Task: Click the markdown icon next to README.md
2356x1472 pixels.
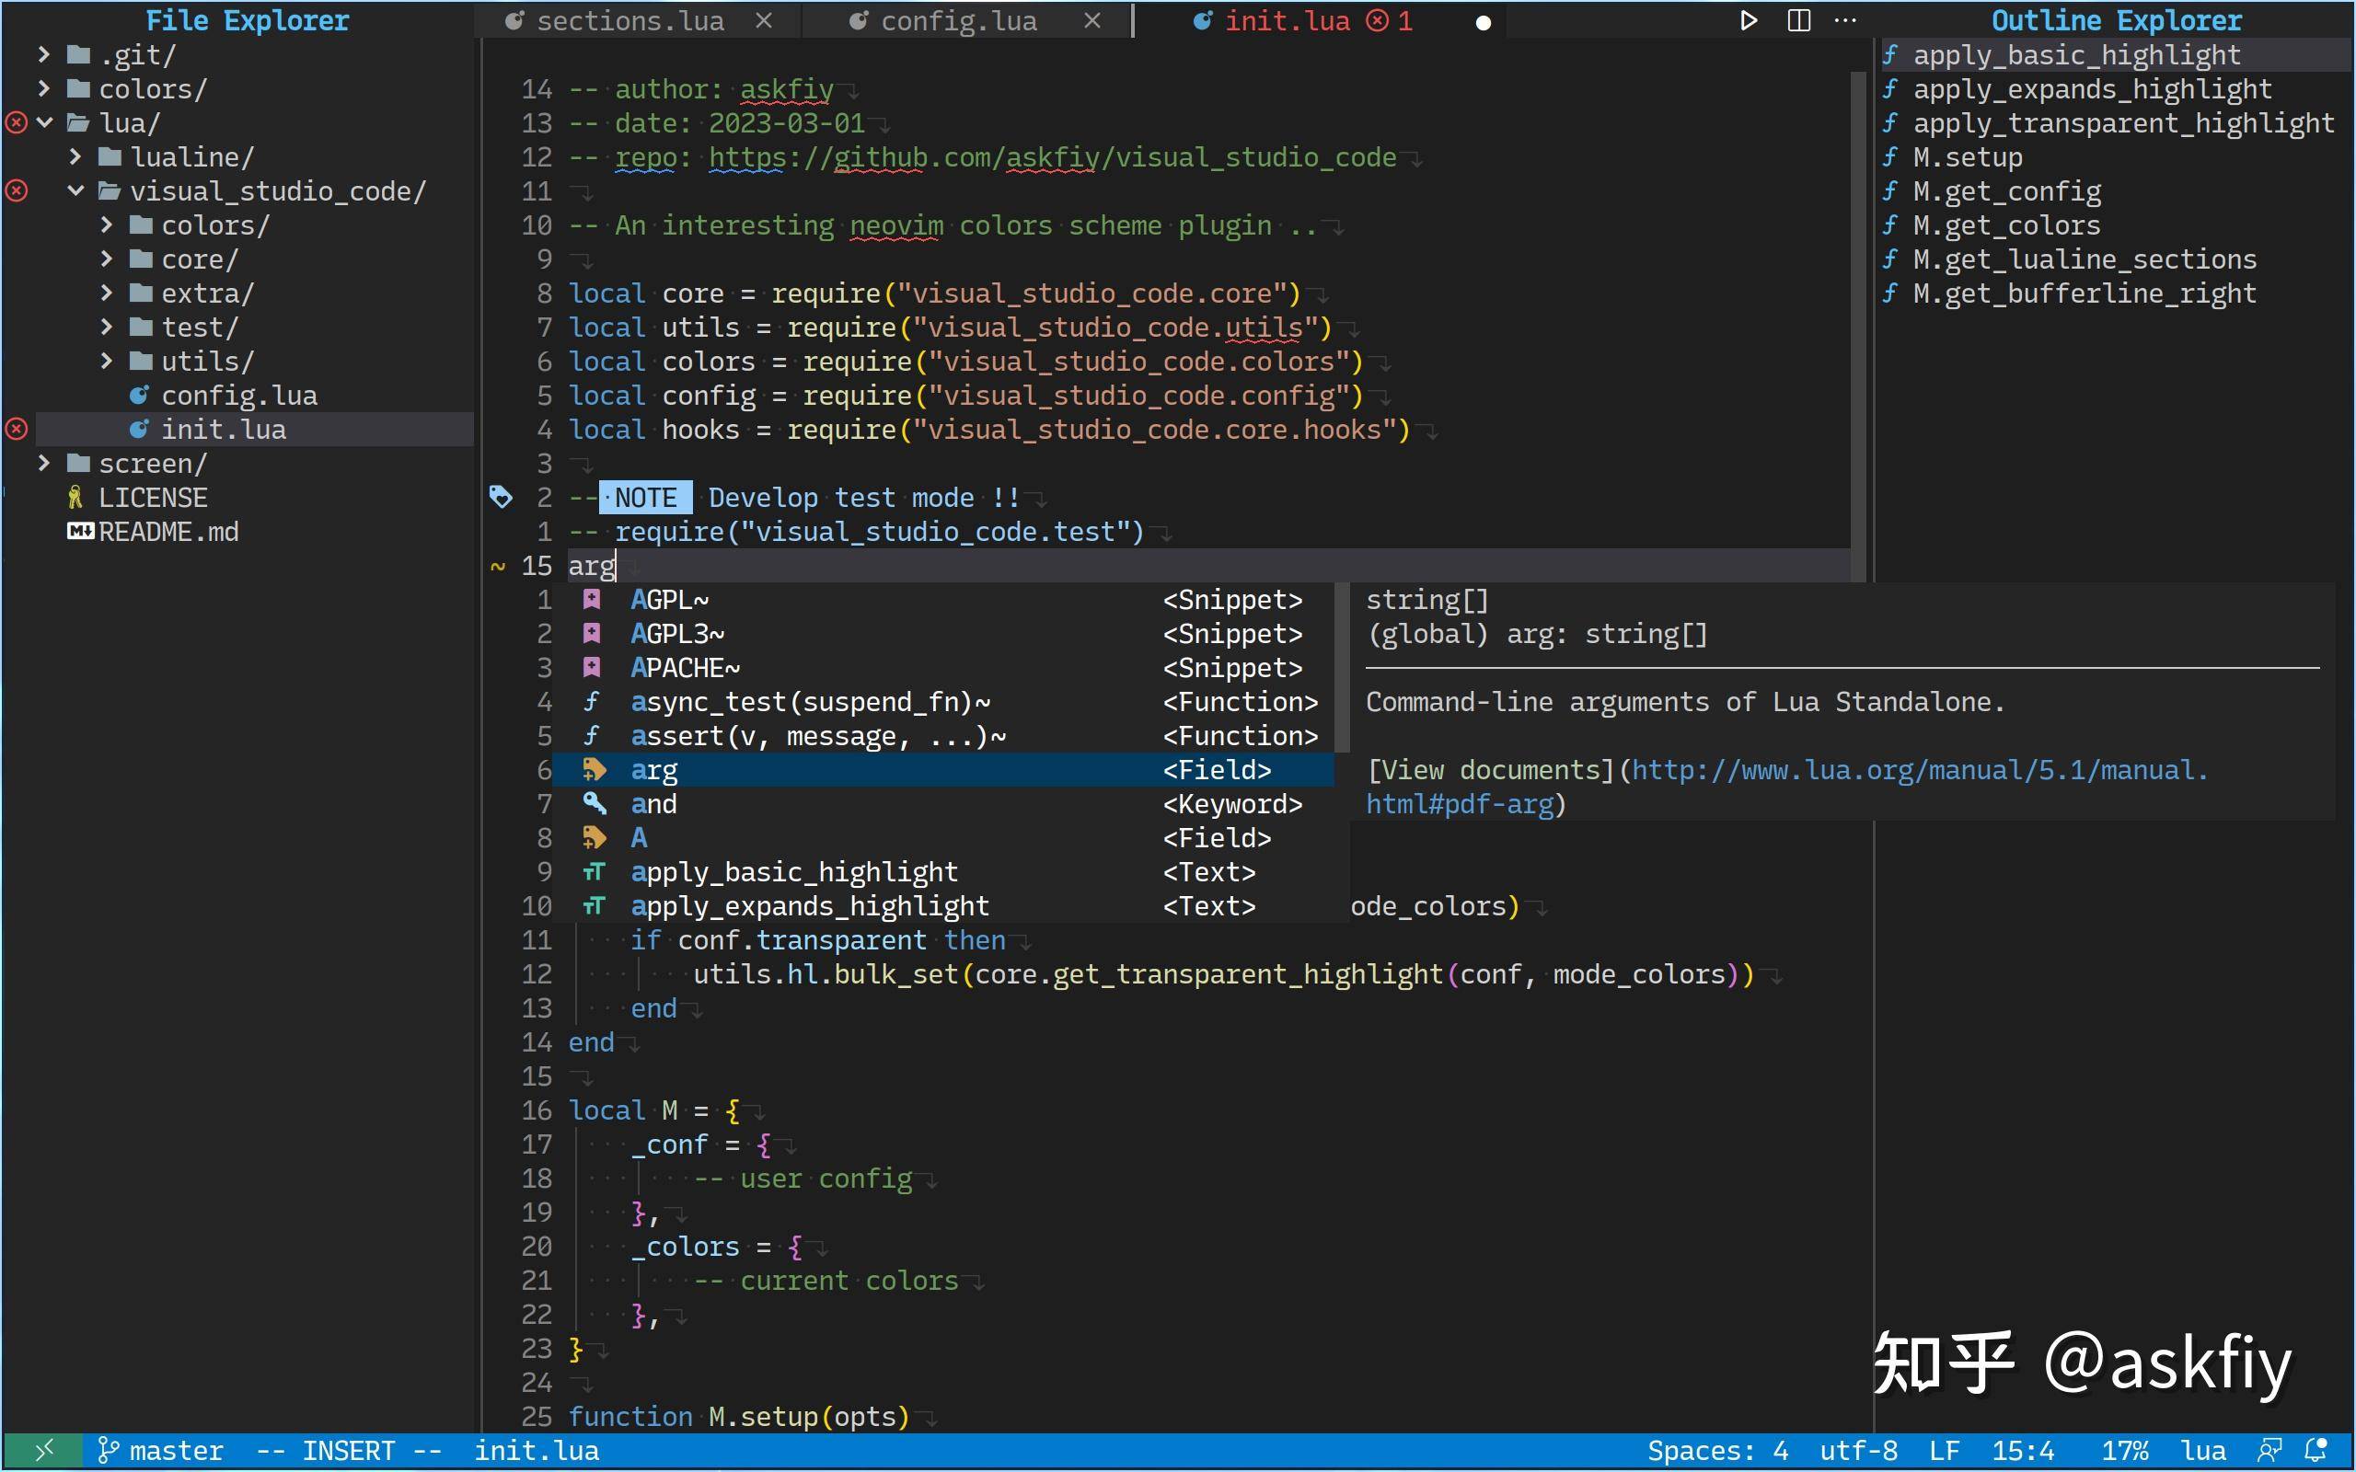Action: pos(80,532)
